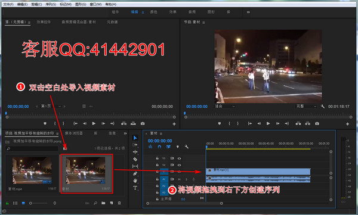
Task: Toggle project read-only green lock
Action: (7, 203)
